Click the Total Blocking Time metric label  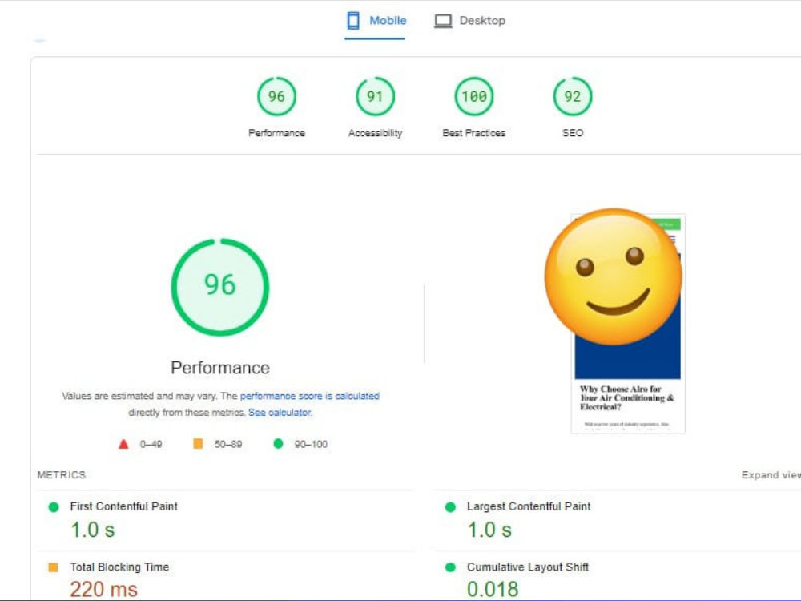tap(119, 567)
